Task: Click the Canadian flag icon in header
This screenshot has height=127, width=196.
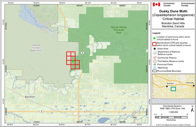Action: tap(156, 5)
